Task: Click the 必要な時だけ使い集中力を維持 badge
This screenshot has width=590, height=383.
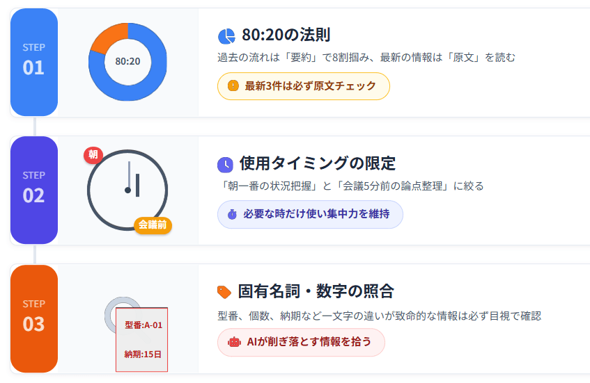Action: pos(310,214)
